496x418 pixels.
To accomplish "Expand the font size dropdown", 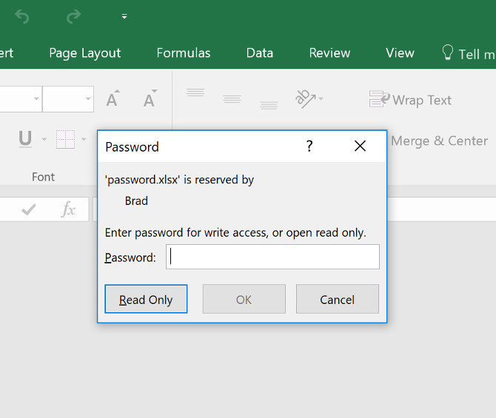I will [89, 99].
